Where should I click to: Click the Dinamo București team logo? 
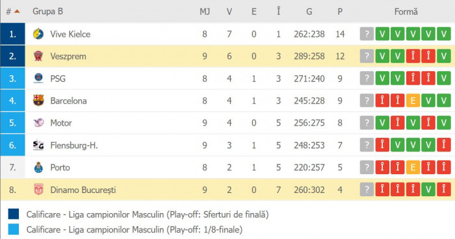tap(38, 190)
